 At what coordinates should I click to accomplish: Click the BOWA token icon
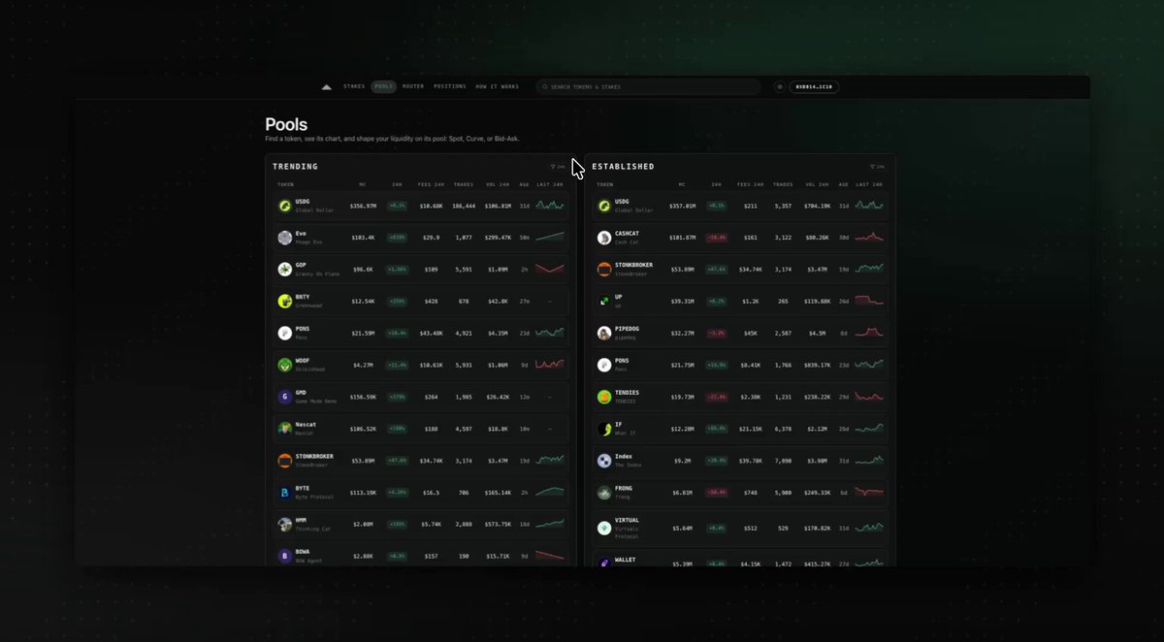tap(285, 556)
